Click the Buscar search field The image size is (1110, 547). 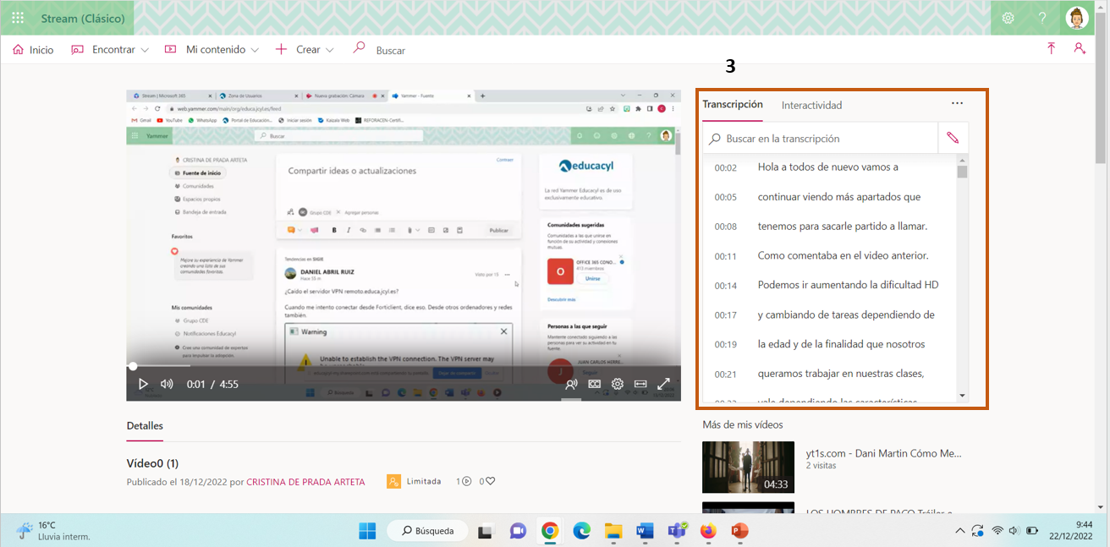point(390,50)
